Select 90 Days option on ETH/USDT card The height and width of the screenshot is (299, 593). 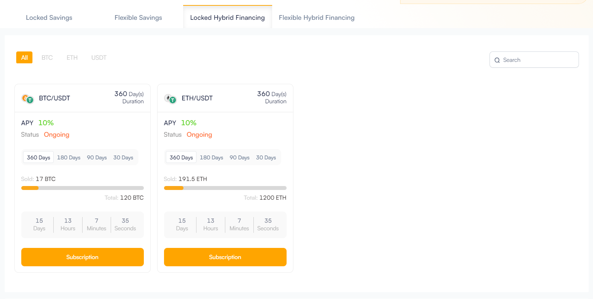[239, 158]
